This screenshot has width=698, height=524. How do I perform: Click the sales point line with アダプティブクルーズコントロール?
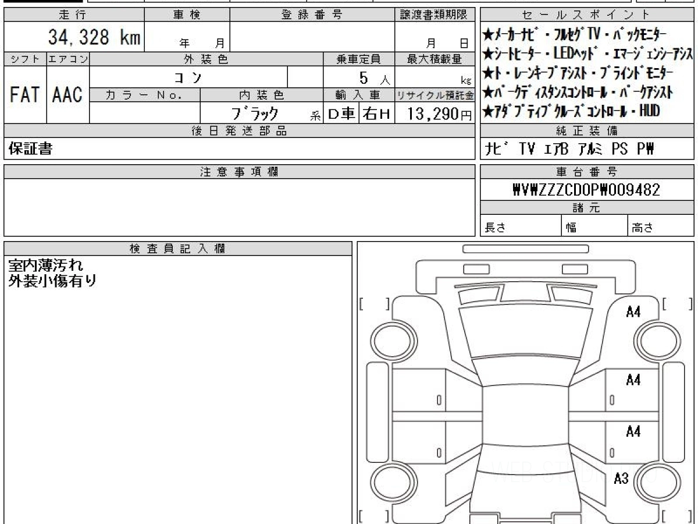[x=571, y=110]
